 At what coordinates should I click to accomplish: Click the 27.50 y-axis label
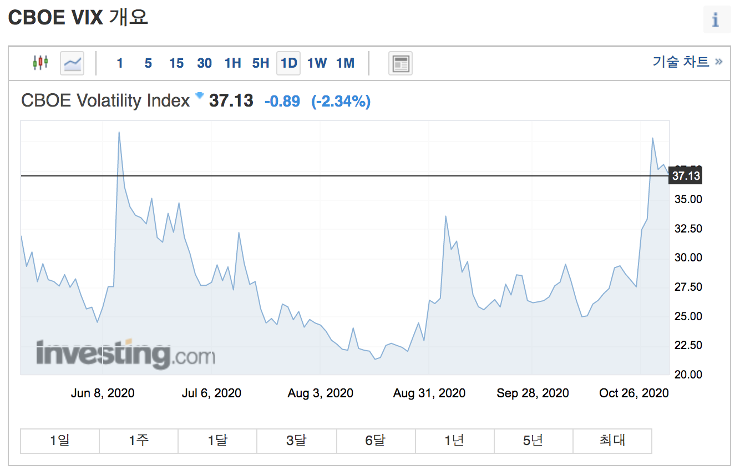(x=688, y=287)
